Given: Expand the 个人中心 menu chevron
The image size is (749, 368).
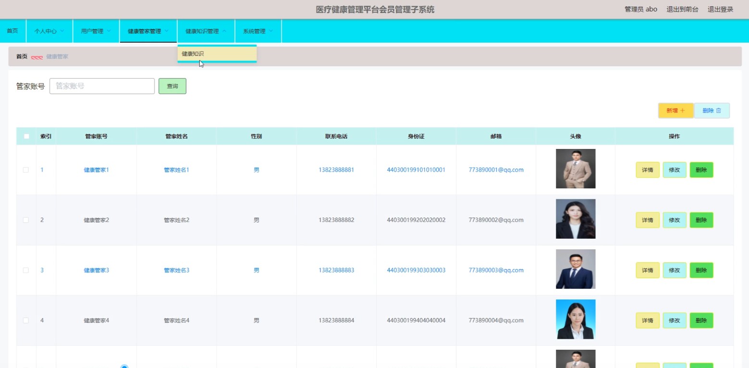Looking at the screenshot, I should (62, 31).
